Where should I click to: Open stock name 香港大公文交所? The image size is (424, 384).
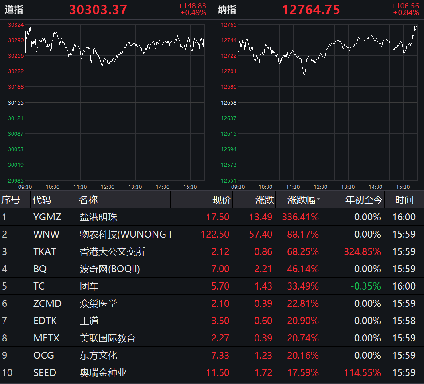pyautogui.click(x=113, y=252)
